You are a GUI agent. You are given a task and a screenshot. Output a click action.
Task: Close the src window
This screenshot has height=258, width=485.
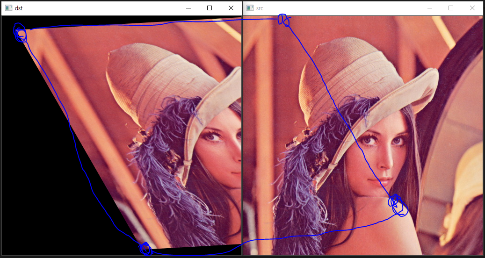[x=472, y=8]
